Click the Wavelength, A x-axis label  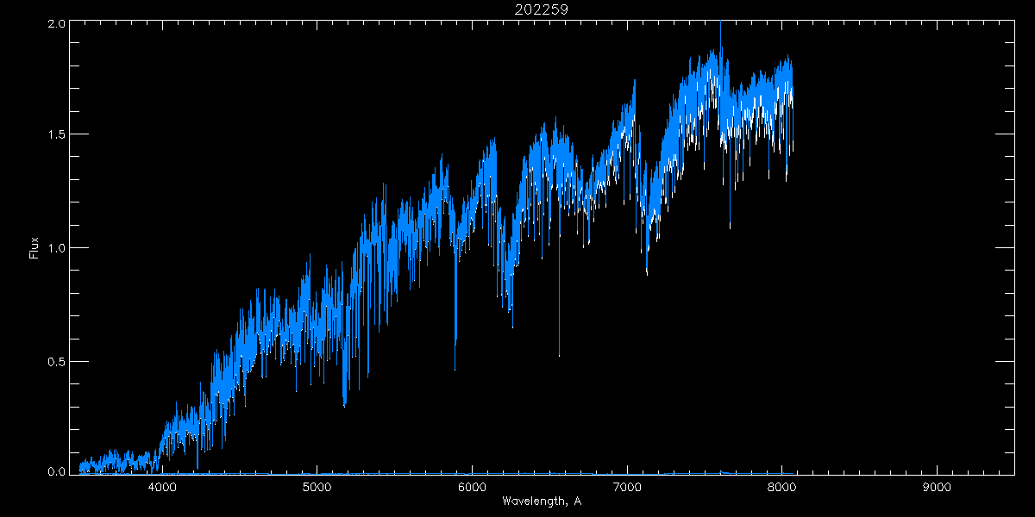[543, 501]
